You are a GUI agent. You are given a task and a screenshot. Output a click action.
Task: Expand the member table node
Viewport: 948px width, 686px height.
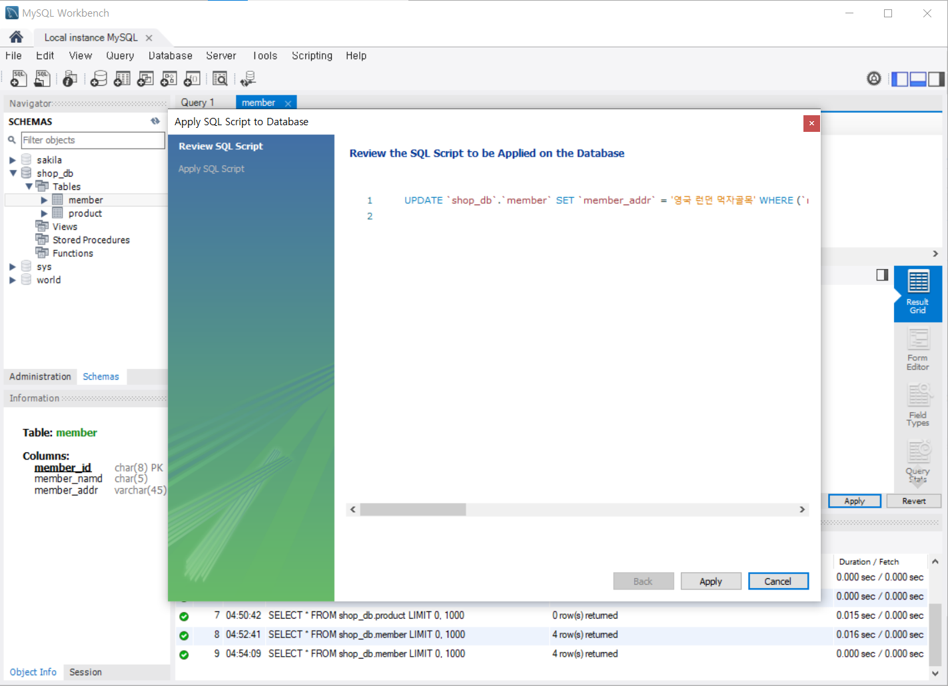pyautogui.click(x=44, y=200)
